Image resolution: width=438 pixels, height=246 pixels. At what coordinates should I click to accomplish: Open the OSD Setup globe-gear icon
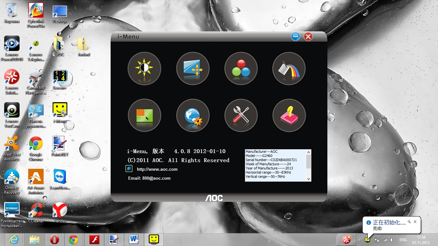(193, 115)
